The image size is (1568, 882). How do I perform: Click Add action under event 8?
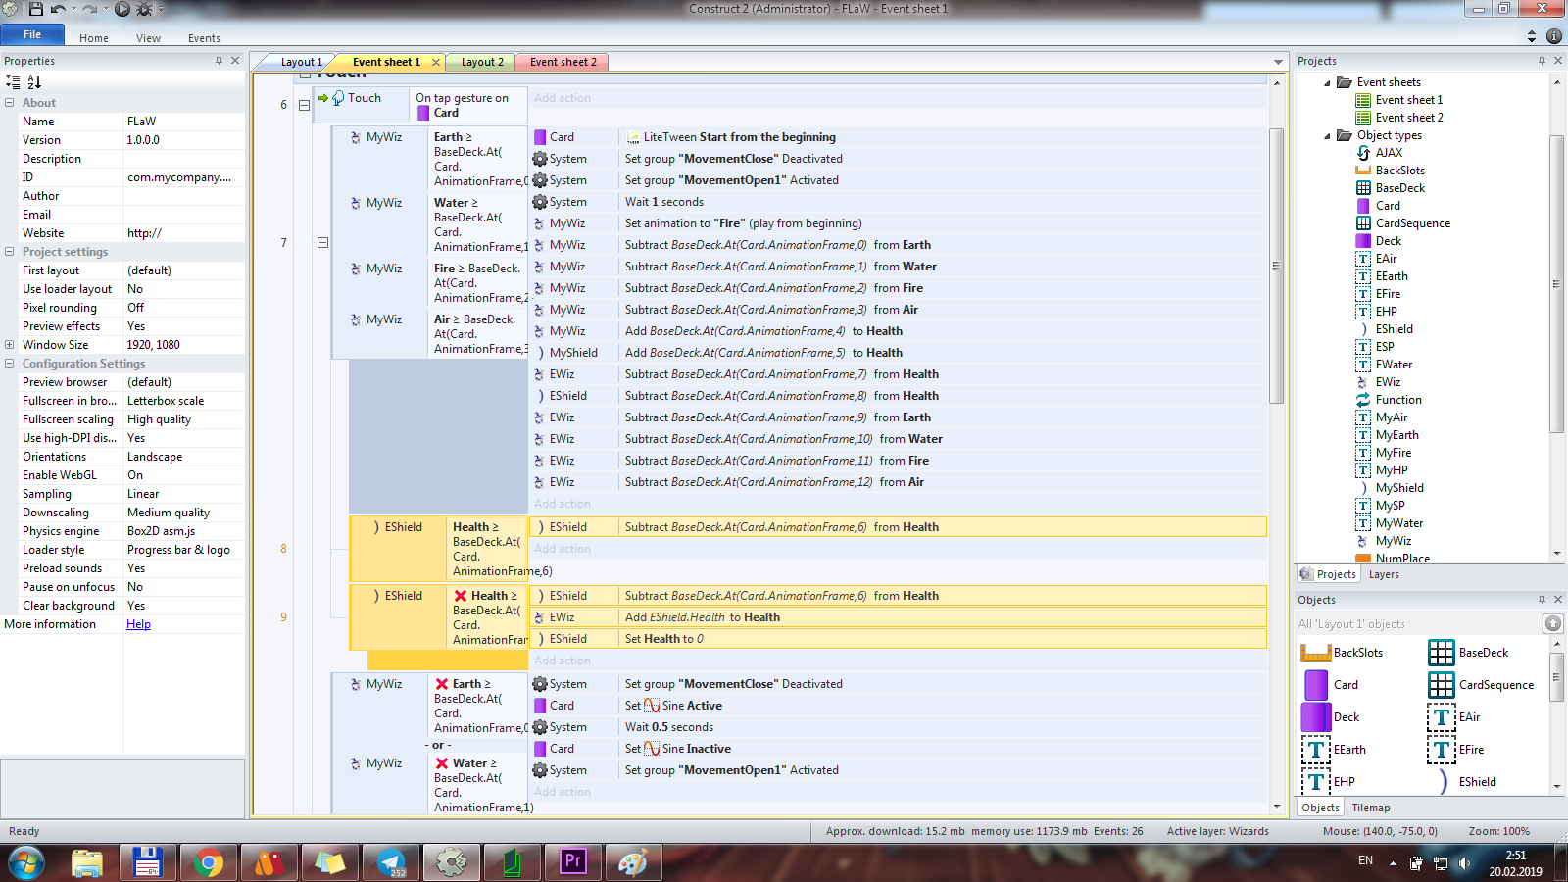coord(563,549)
